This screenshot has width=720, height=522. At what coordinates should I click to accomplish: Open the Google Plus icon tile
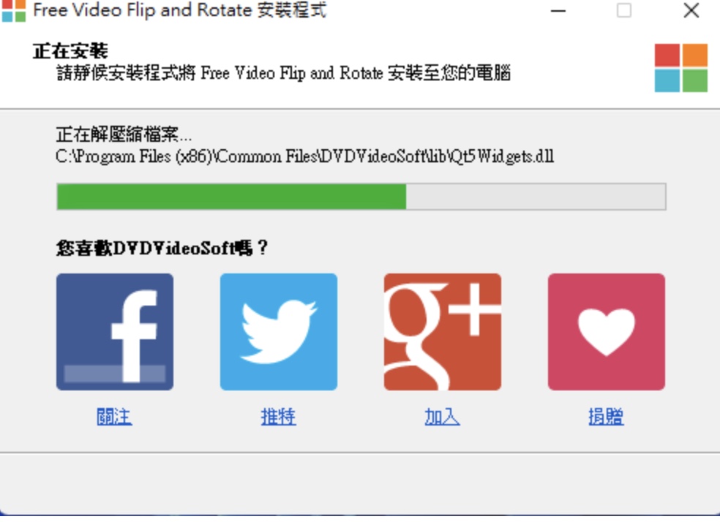[x=443, y=332]
